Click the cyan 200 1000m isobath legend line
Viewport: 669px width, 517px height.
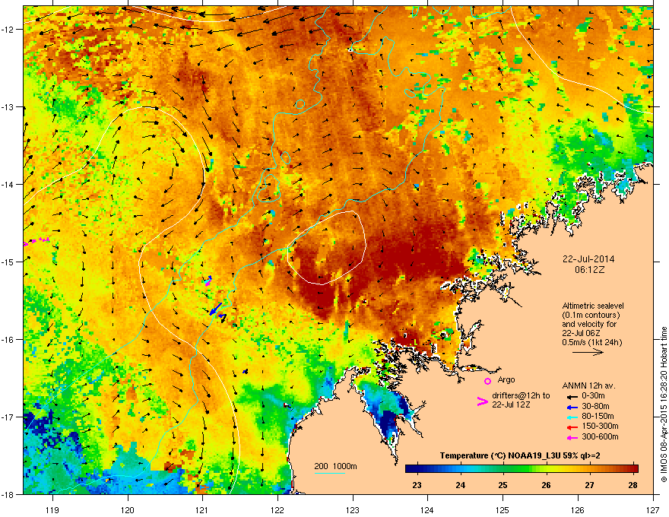329,473
